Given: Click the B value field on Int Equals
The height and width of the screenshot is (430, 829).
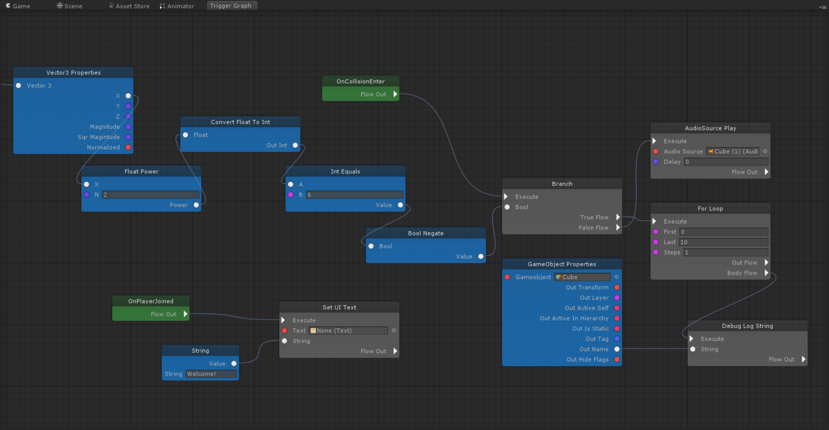Looking at the screenshot, I should 355,195.
